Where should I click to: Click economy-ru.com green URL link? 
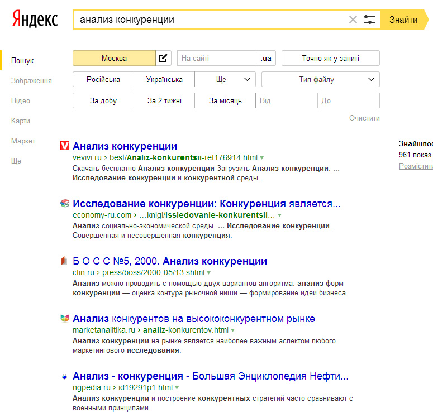[x=174, y=215]
